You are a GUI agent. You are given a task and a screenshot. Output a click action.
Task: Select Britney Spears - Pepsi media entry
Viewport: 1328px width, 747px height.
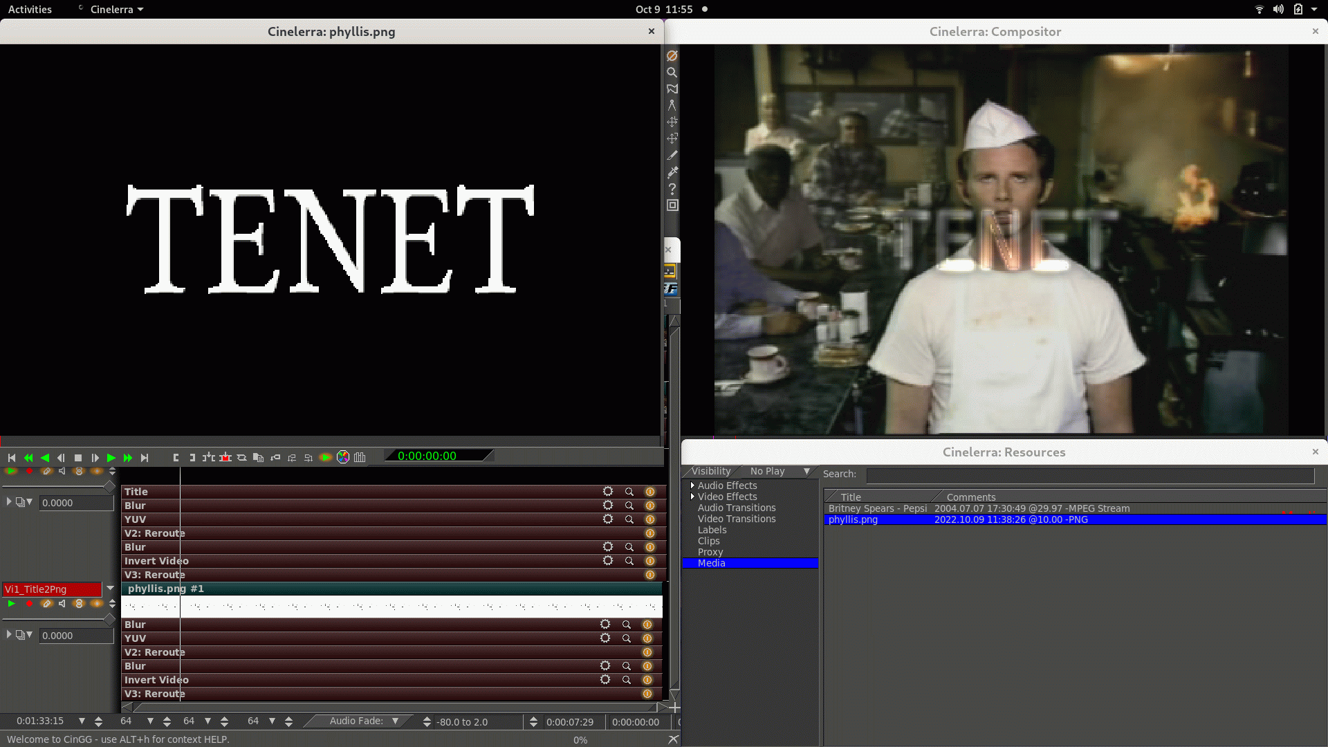click(877, 508)
